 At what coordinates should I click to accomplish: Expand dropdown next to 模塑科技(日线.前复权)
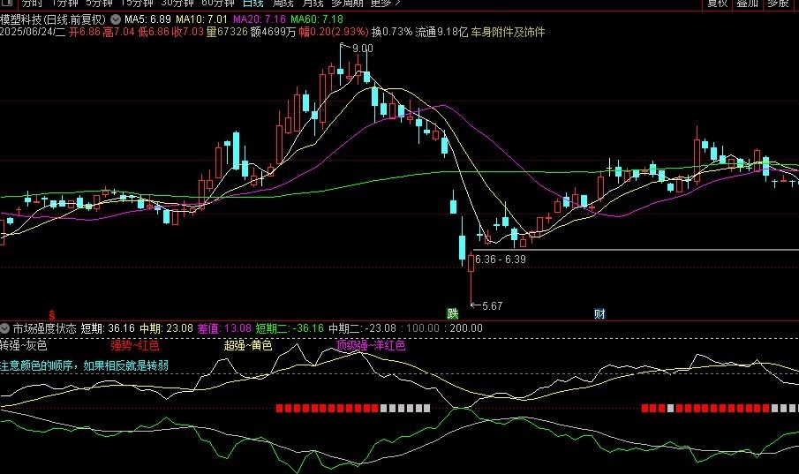point(116,19)
